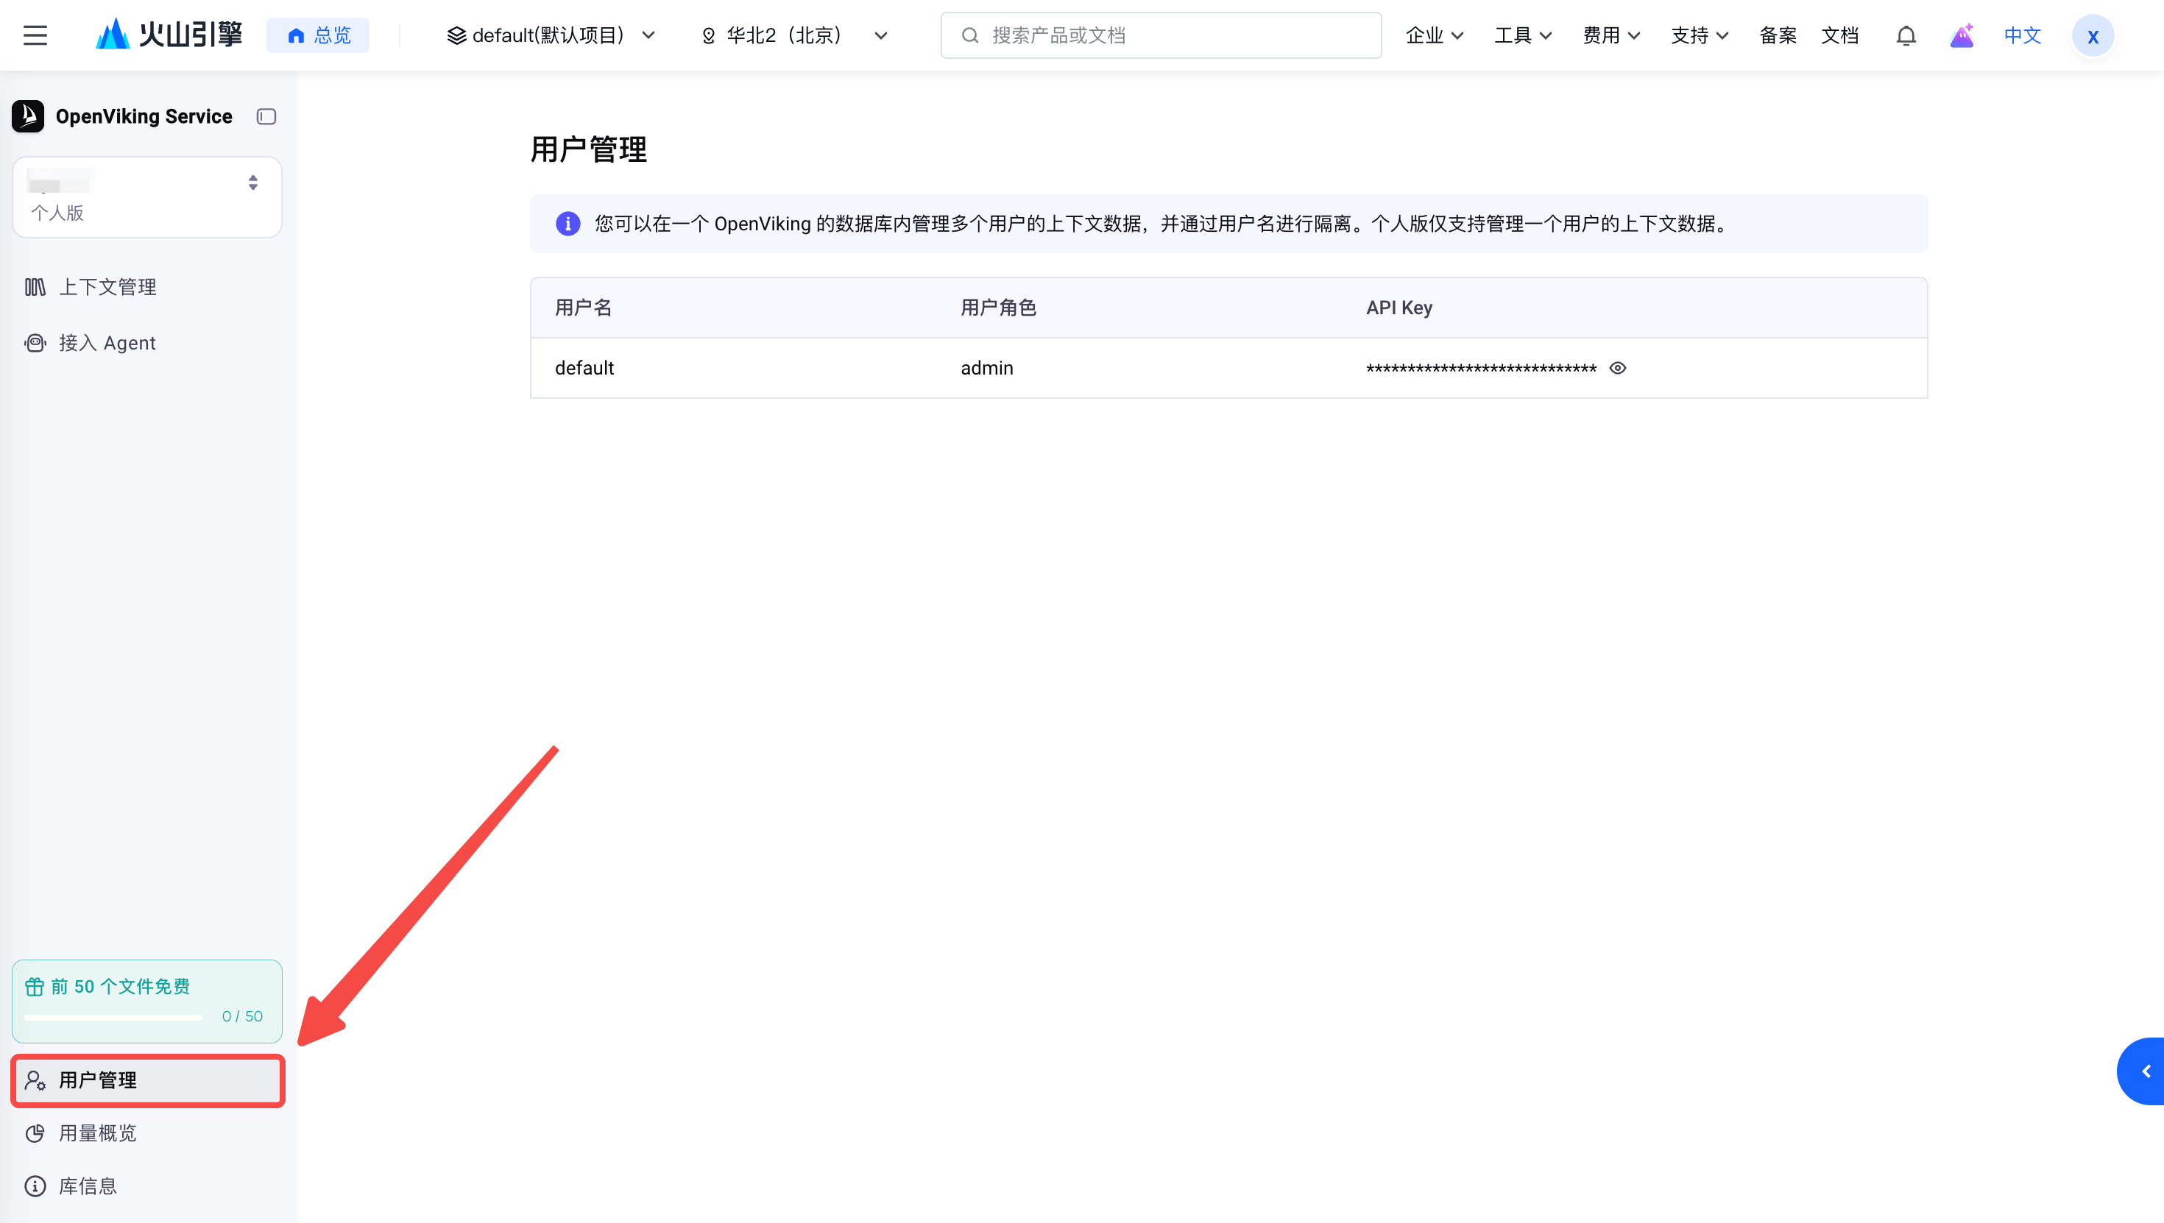Click the masked API Key value
The width and height of the screenshot is (2164, 1223).
1481,369
